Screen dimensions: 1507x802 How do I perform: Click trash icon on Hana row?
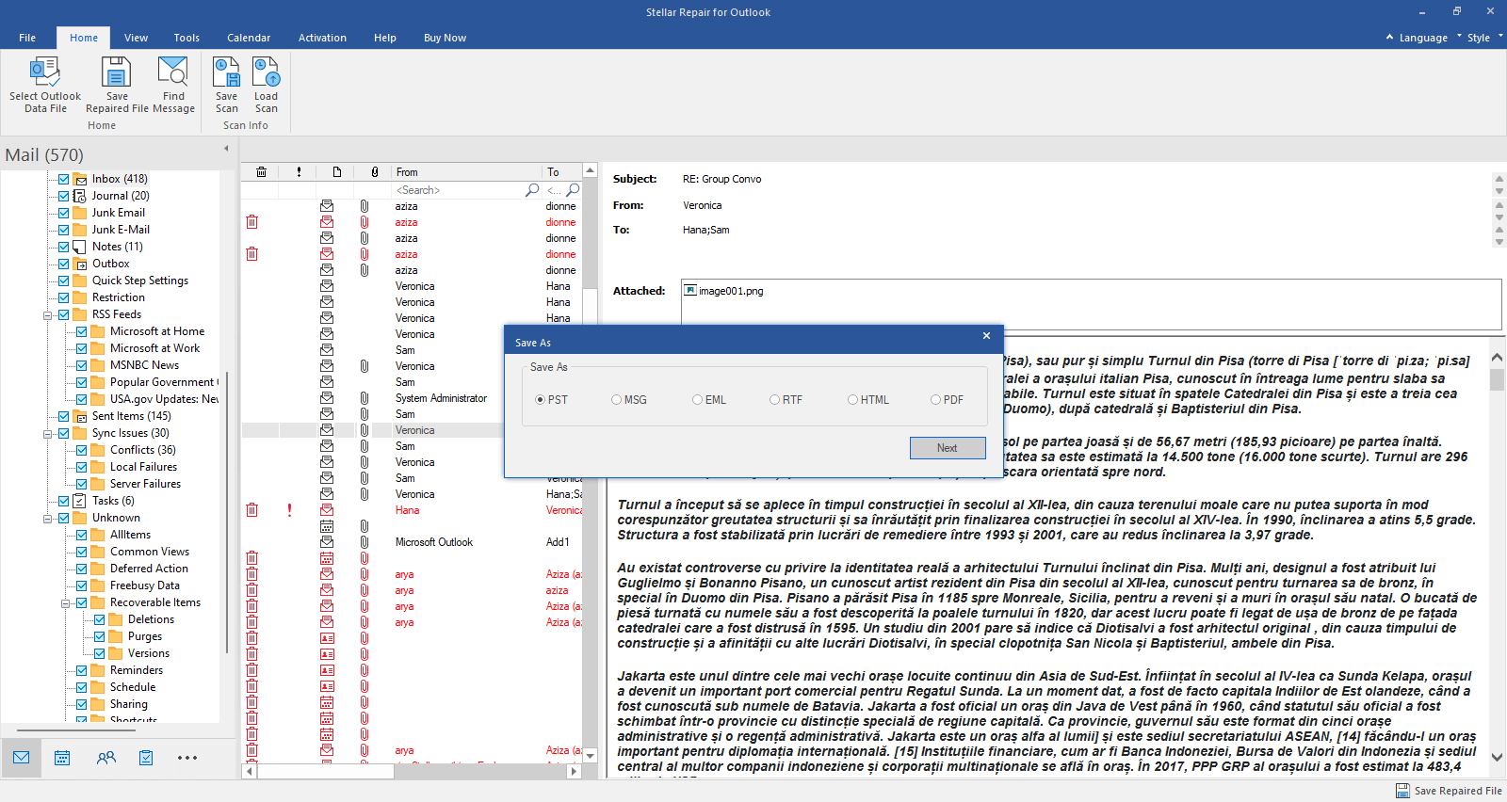251,510
